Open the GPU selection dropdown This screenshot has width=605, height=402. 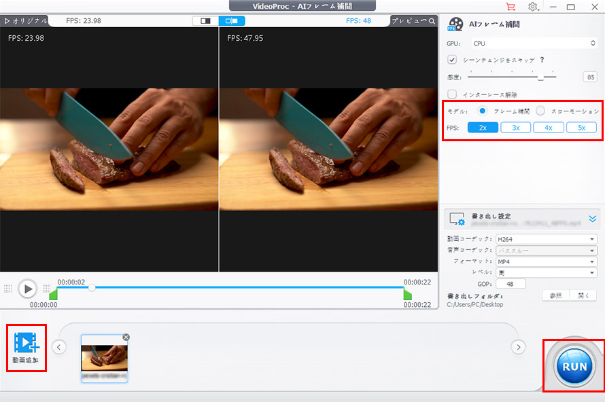click(x=534, y=43)
